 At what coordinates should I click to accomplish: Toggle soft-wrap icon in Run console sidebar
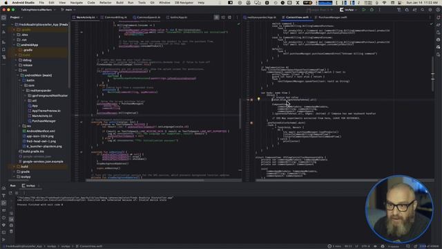tap(11, 213)
